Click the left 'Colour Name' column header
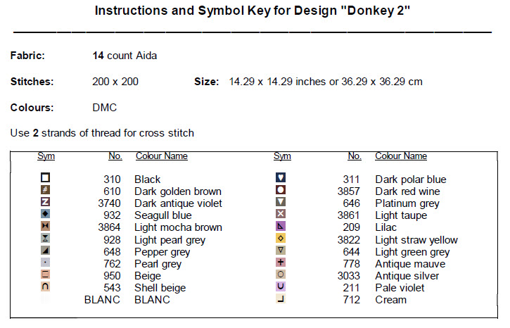 click(x=161, y=156)
